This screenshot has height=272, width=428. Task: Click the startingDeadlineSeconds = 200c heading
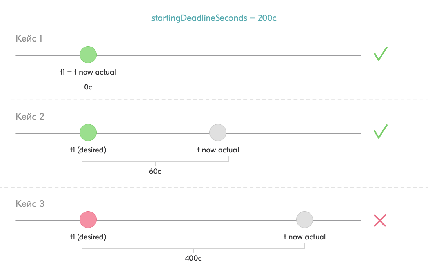(214, 18)
